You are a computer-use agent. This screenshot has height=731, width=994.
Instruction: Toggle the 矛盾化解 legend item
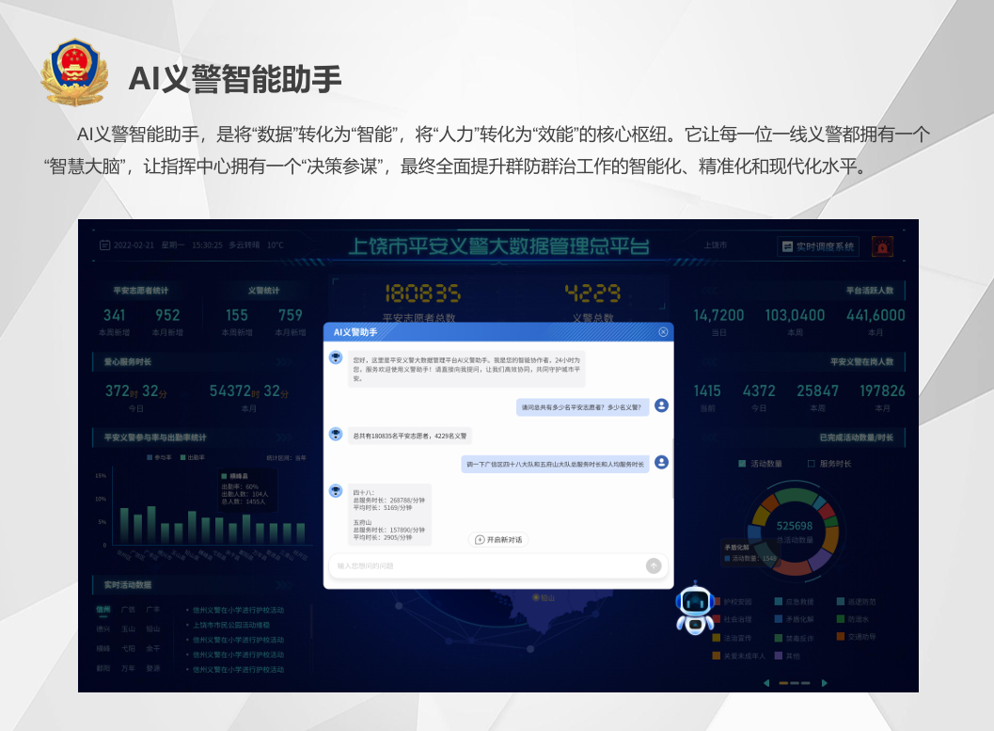tap(795, 619)
